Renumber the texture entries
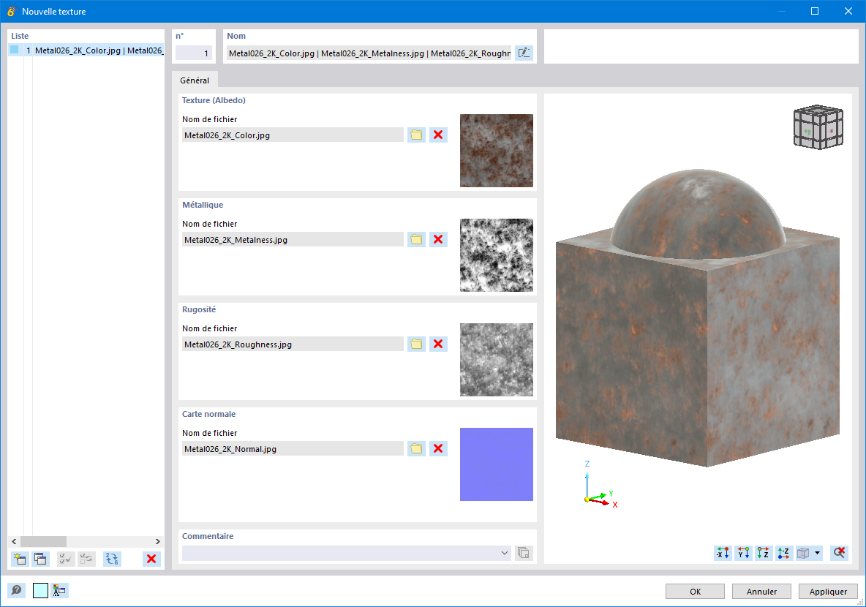The width and height of the screenshot is (866, 607). (x=111, y=559)
